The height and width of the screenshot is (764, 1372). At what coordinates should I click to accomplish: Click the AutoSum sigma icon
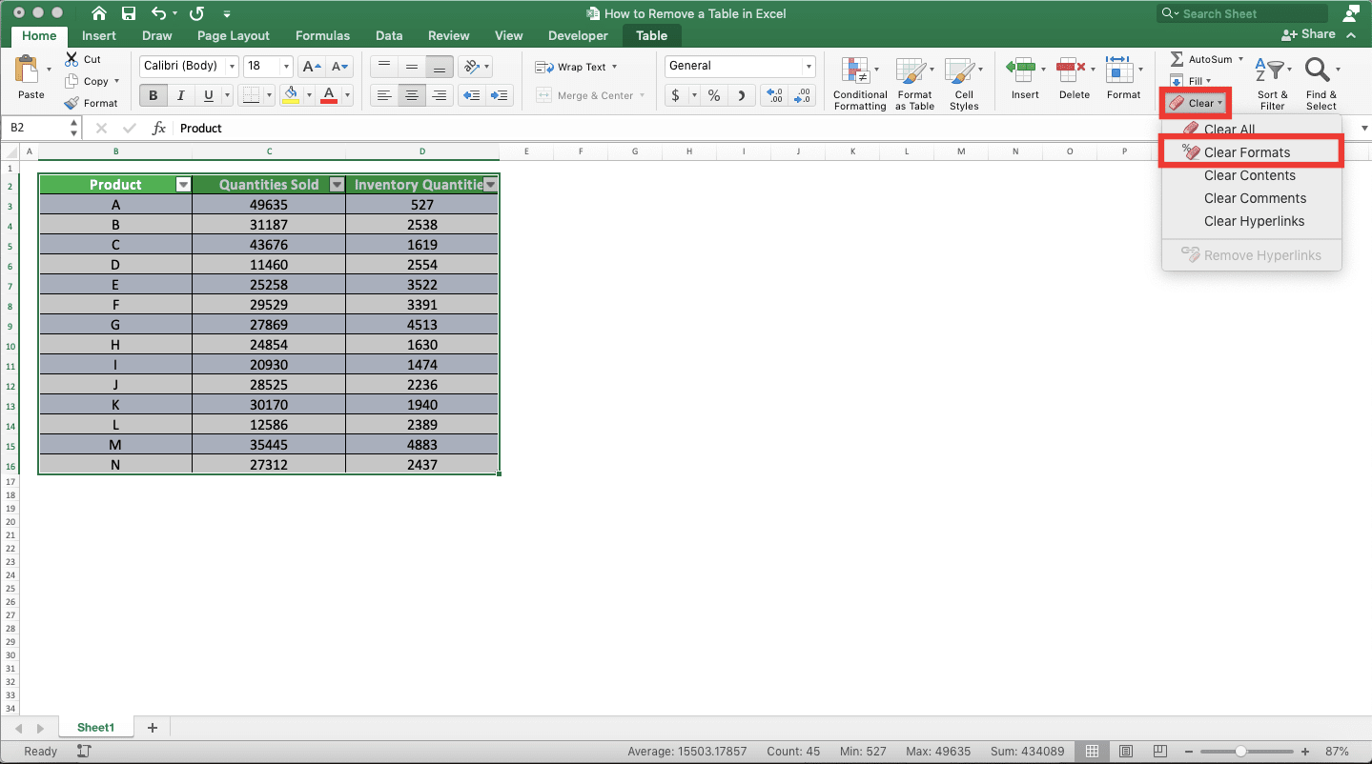1177,59
